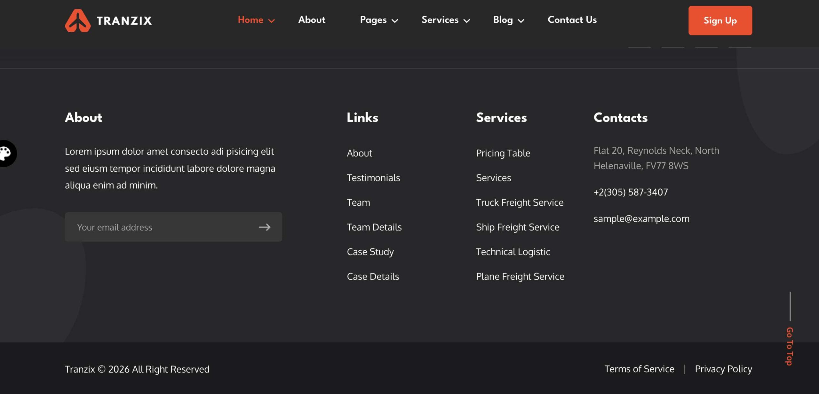Open the Case Study footer link
819x394 pixels.
coord(370,252)
